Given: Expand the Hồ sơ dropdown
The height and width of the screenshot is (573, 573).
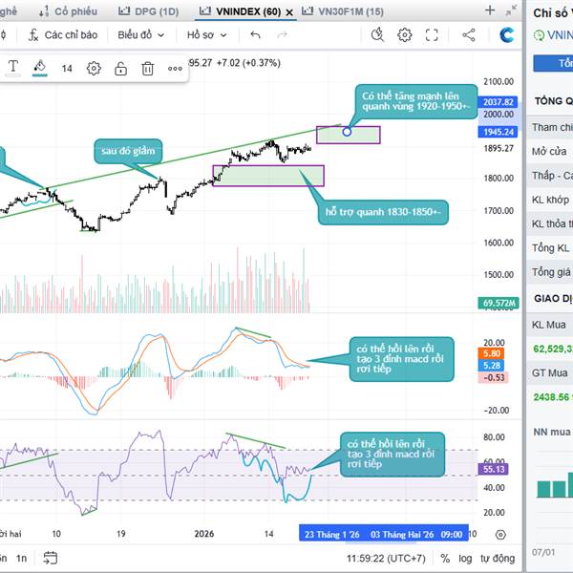Looking at the screenshot, I should tap(206, 34).
